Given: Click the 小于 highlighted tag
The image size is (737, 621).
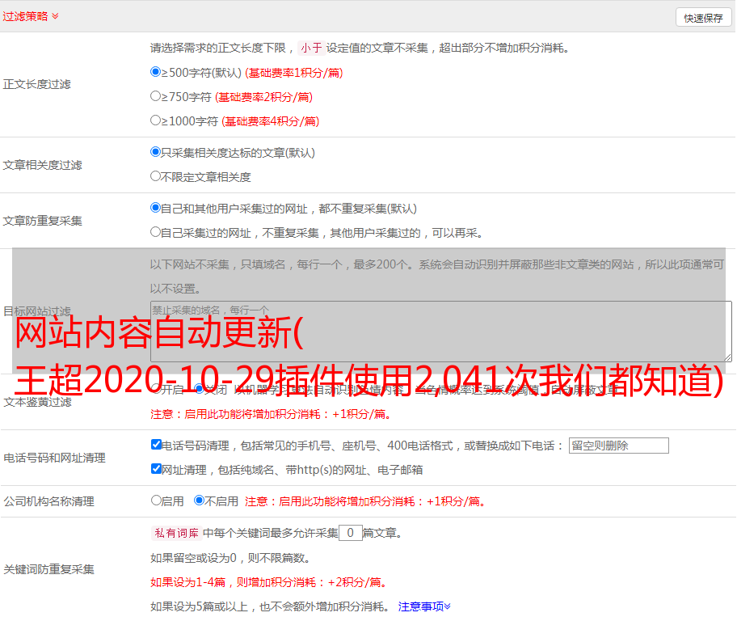Looking at the screenshot, I should click(311, 48).
